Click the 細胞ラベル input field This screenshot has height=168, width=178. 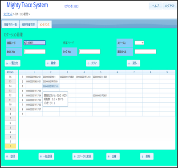(146, 52)
